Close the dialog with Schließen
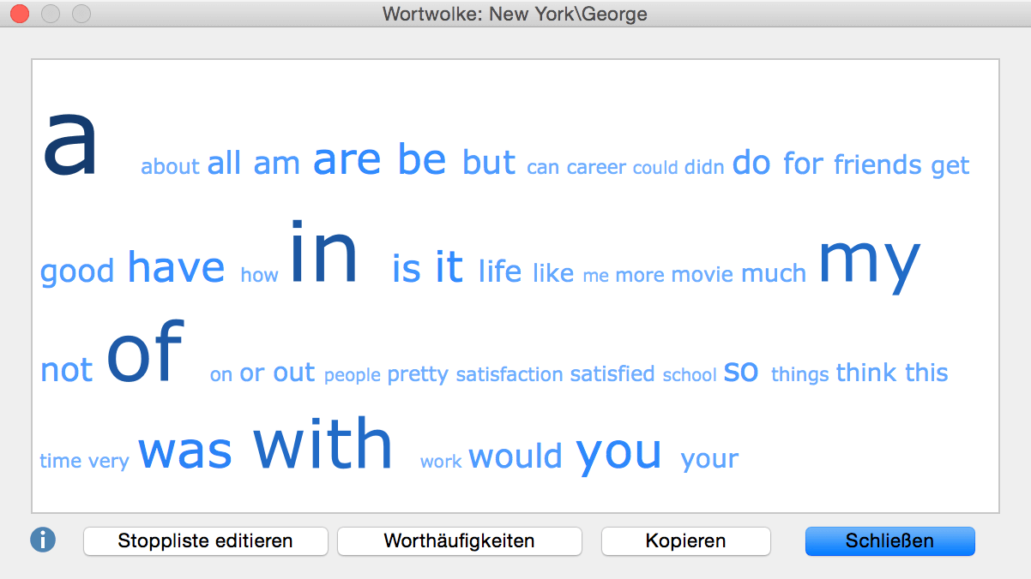The image size is (1031, 579). pos(889,541)
